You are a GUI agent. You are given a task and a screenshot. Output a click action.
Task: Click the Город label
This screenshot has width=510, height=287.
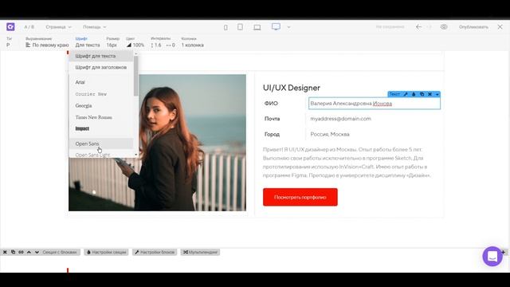pyautogui.click(x=272, y=134)
